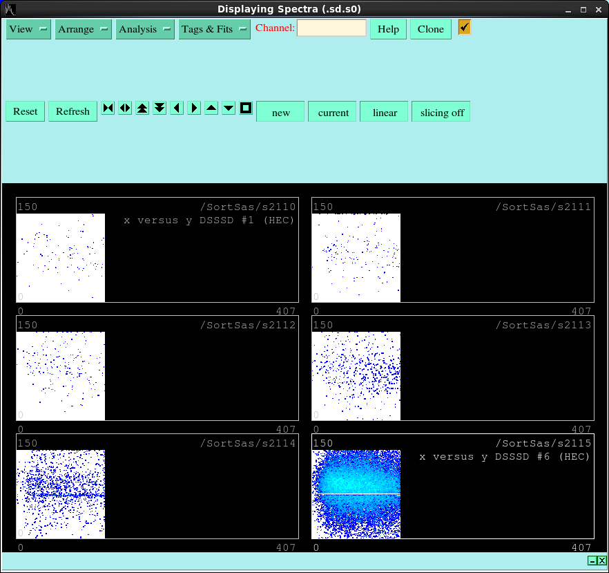
Task: Expand the Arrange dropdown menu
Action: pos(84,29)
